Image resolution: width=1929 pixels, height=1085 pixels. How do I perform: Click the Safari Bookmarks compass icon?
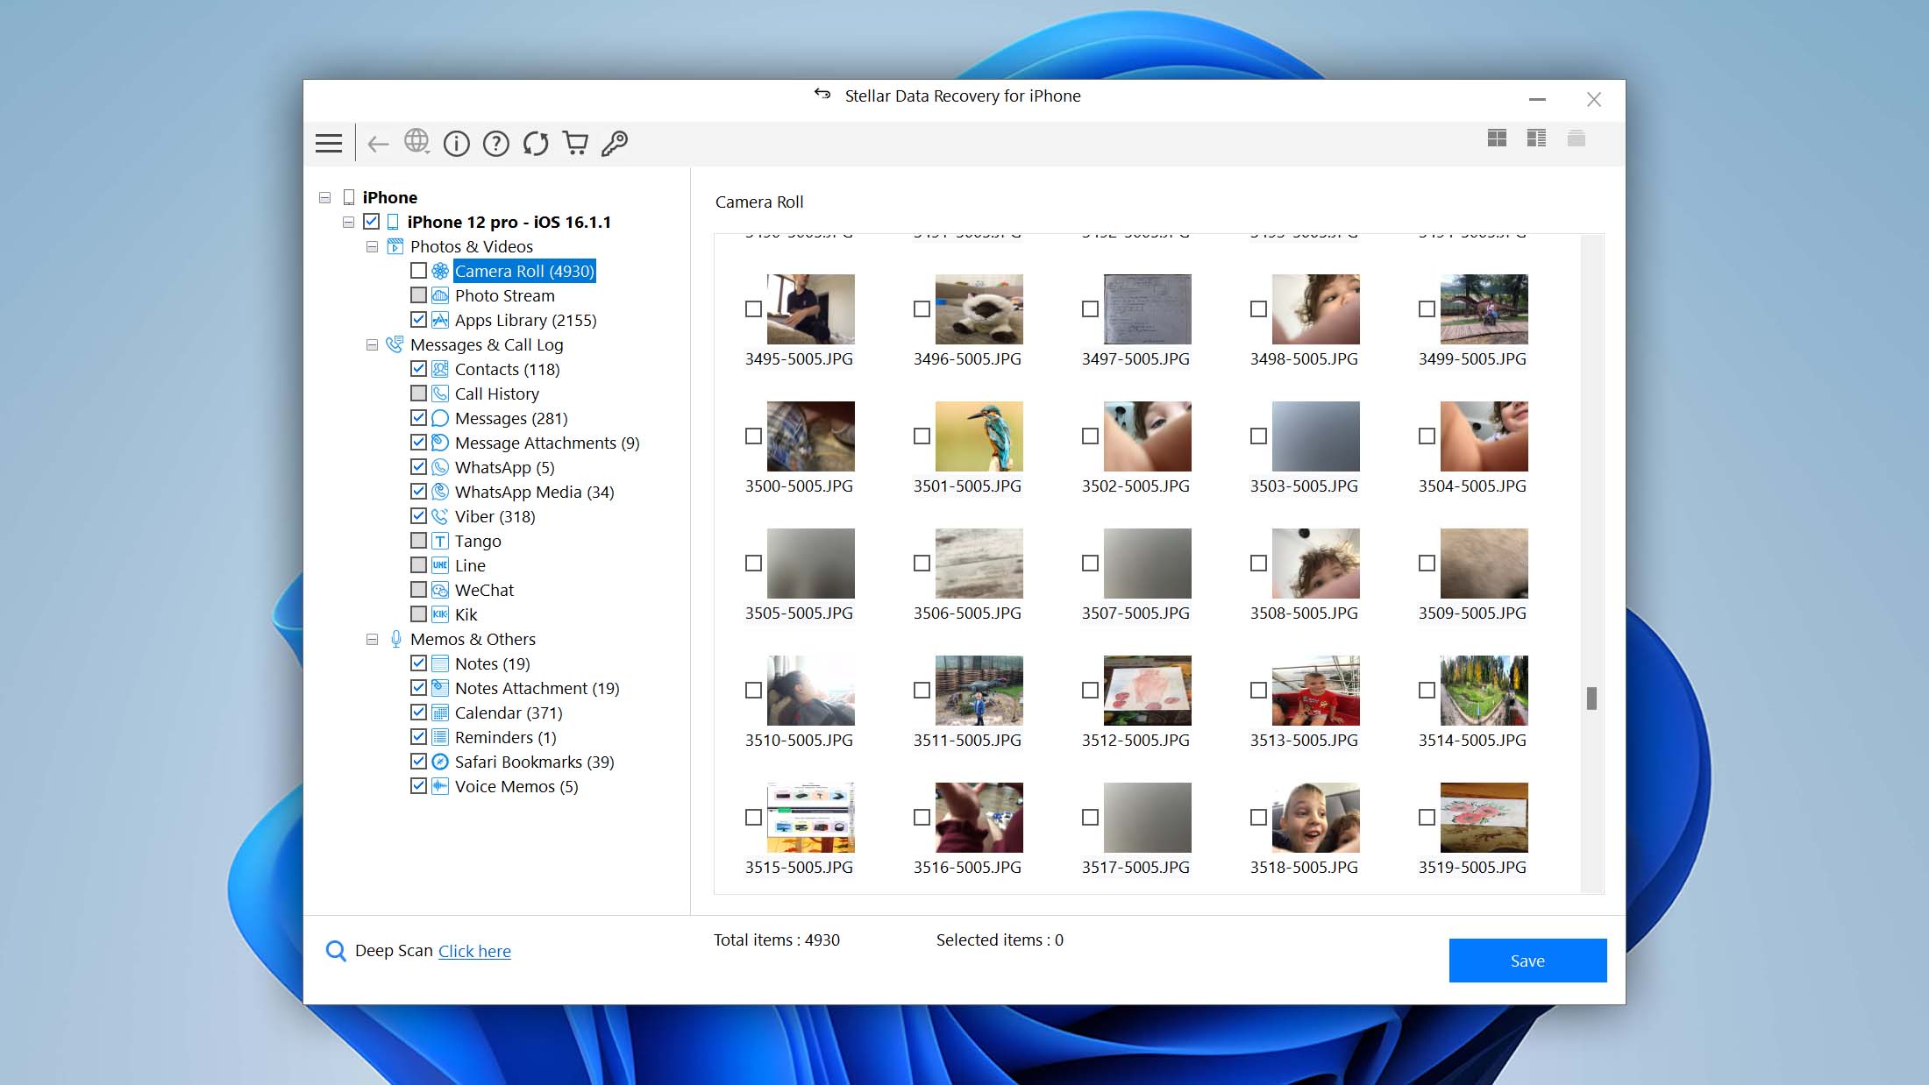(440, 762)
